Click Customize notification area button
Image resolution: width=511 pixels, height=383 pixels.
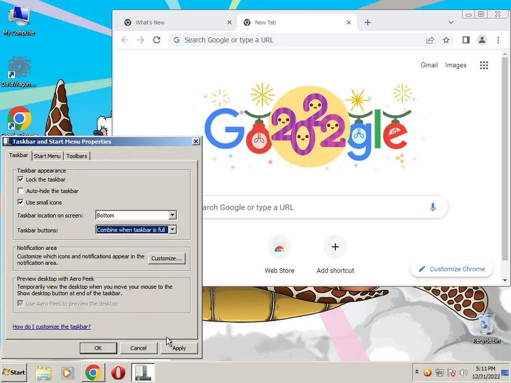pyautogui.click(x=167, y=259)
